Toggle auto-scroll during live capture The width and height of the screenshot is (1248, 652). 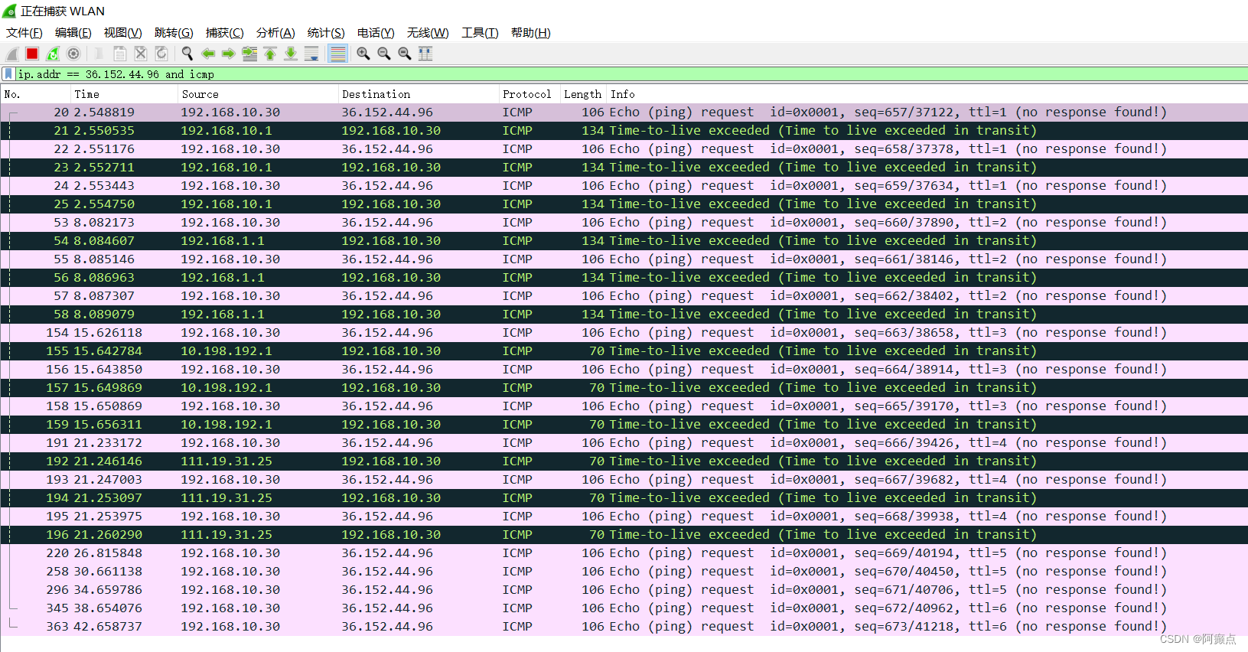point(311,54)
